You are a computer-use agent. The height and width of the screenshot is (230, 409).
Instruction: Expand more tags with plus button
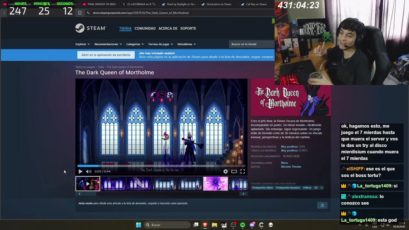321,188
